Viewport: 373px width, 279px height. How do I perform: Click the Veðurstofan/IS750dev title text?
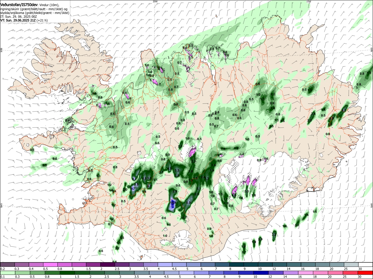[19, 4]
